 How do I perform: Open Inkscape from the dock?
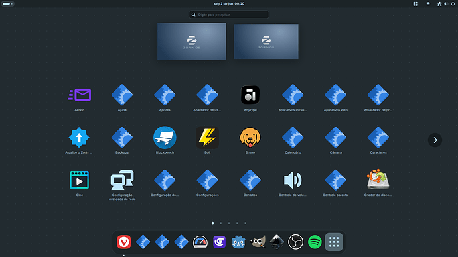tap(277, 242)
